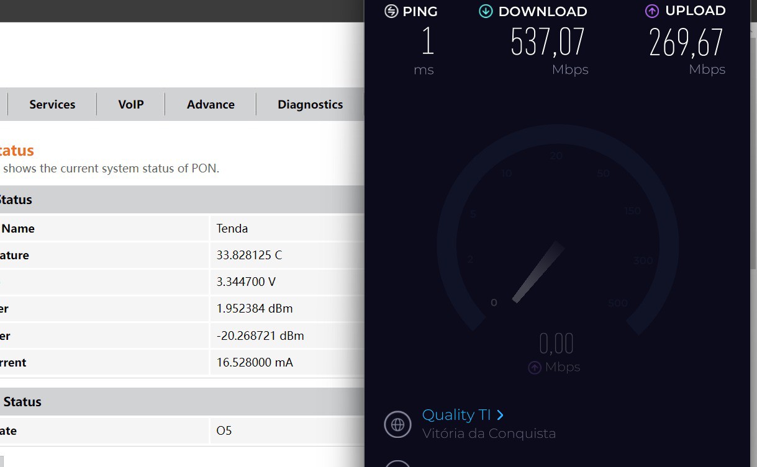
Task: Open the Services tab
Action: [x=52, y=104]
